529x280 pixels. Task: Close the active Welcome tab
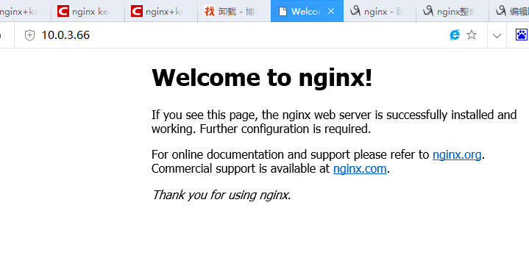pos(331,12)
